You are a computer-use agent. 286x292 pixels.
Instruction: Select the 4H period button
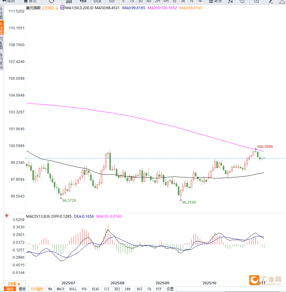click(x=166, y=1)
